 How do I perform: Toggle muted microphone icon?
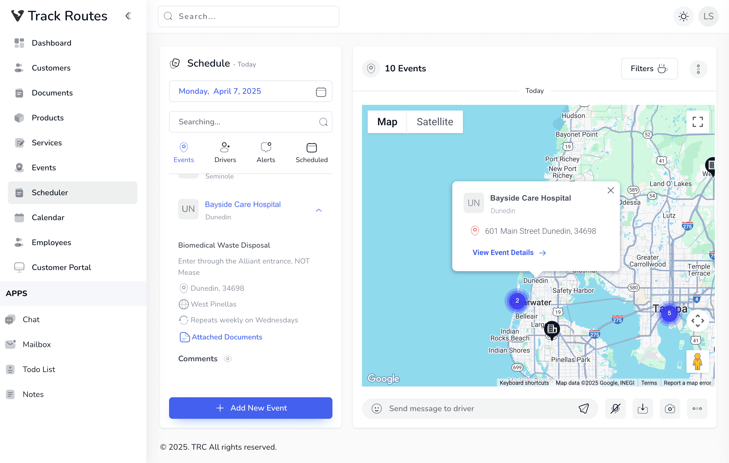(x=615, y=409)
